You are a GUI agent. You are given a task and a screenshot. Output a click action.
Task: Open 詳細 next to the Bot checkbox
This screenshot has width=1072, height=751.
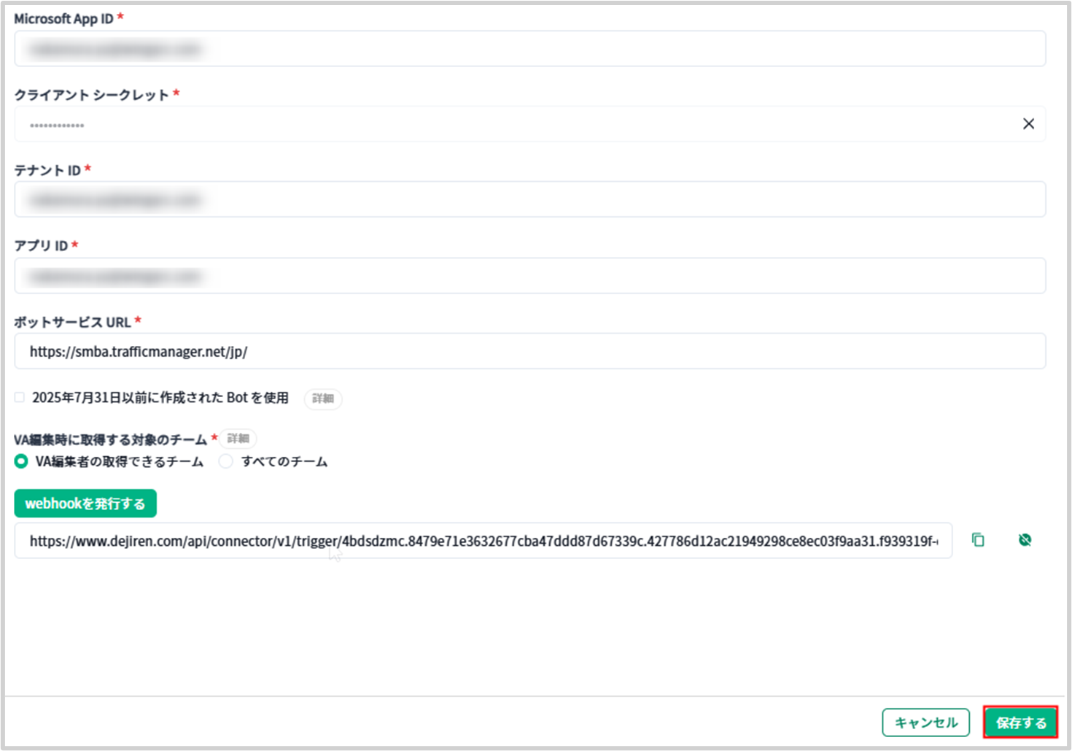coord(322,398)
